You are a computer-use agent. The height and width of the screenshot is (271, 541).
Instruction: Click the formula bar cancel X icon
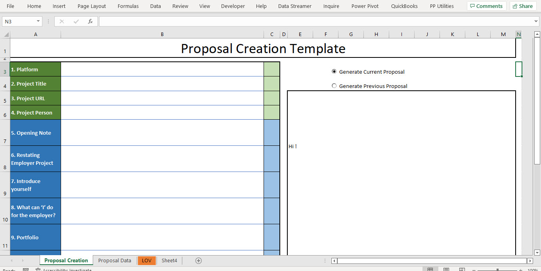click(62, 21)
